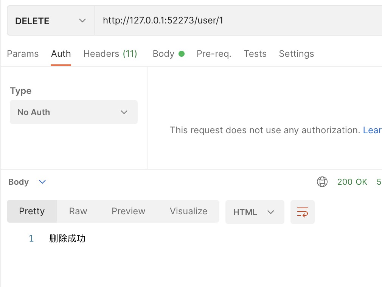Expand the No Auth type dropdown
382x287 pixels.
(73, 112)
